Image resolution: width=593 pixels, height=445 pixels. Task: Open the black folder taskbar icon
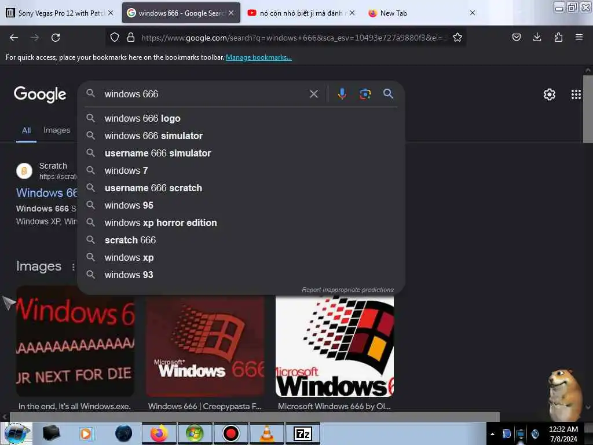[x=51, y=433]
